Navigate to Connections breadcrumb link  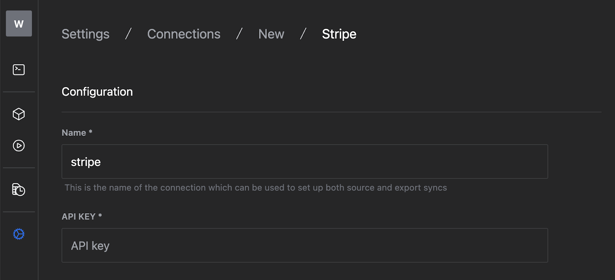click(x=184, y=34)
